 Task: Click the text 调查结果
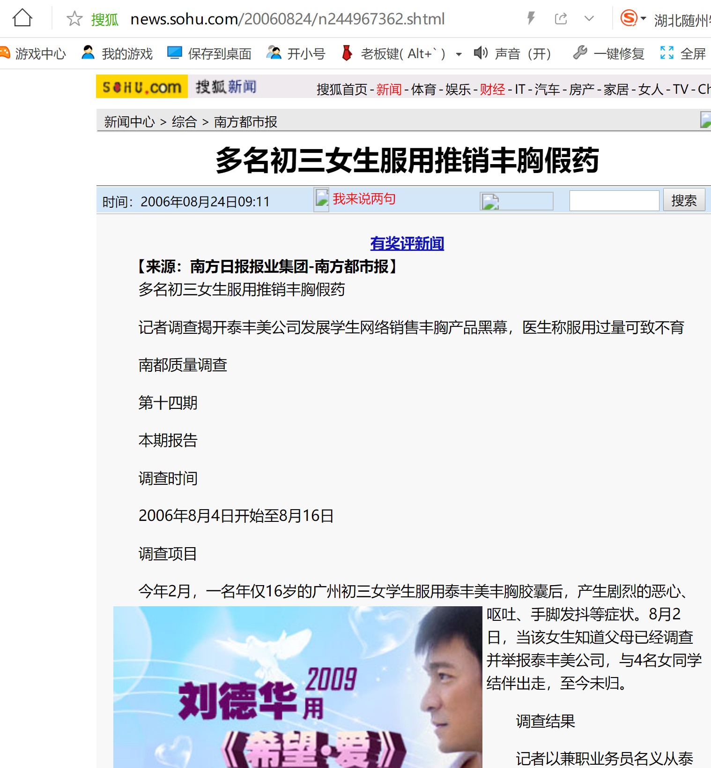tap(546, 721)
